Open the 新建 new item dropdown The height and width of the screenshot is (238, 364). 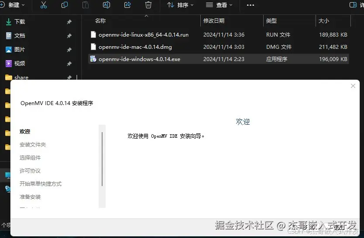pyautogui.click(x=12, y=5)
